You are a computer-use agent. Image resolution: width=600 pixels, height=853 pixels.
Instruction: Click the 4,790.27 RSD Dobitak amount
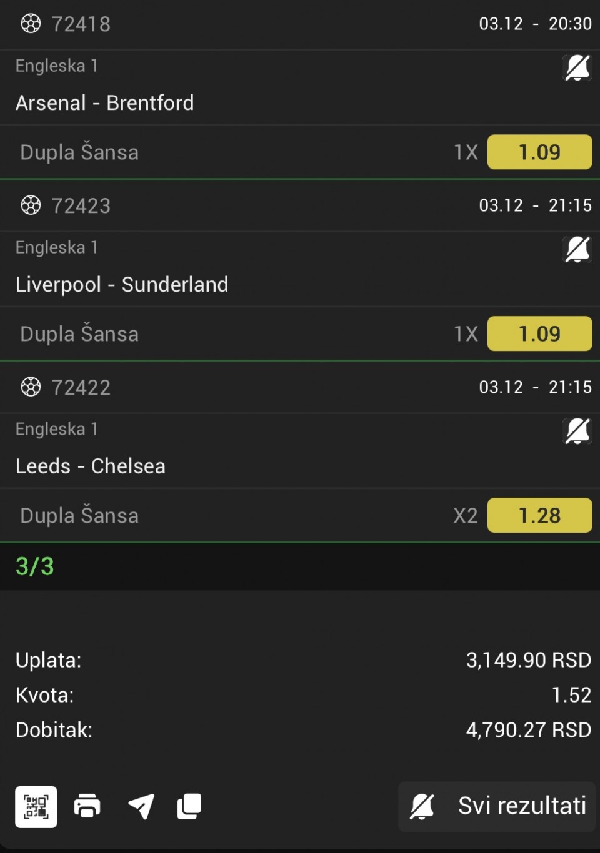coord(528,729)
